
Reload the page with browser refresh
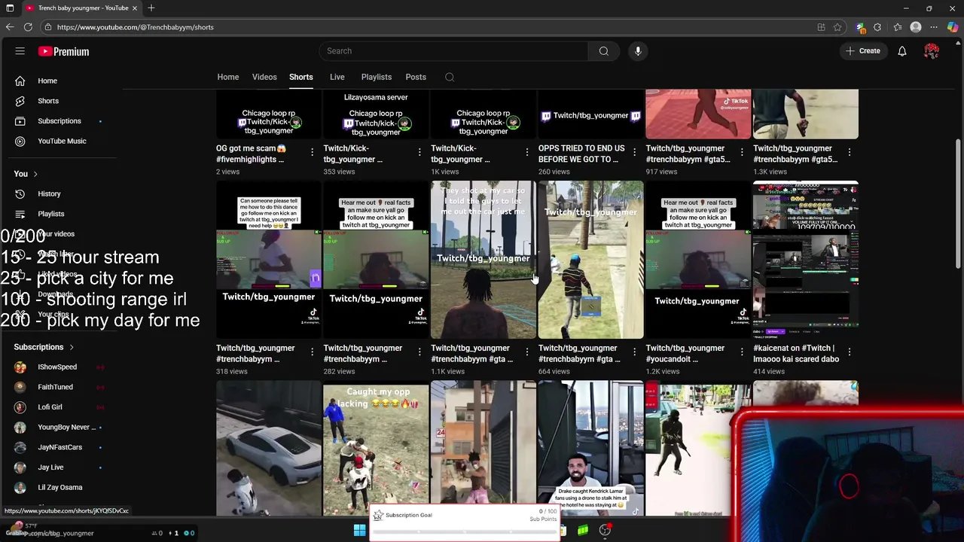28,27
